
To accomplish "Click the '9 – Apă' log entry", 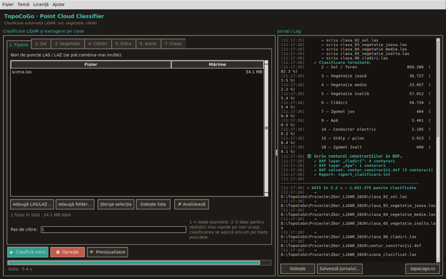I will (329, 121).
